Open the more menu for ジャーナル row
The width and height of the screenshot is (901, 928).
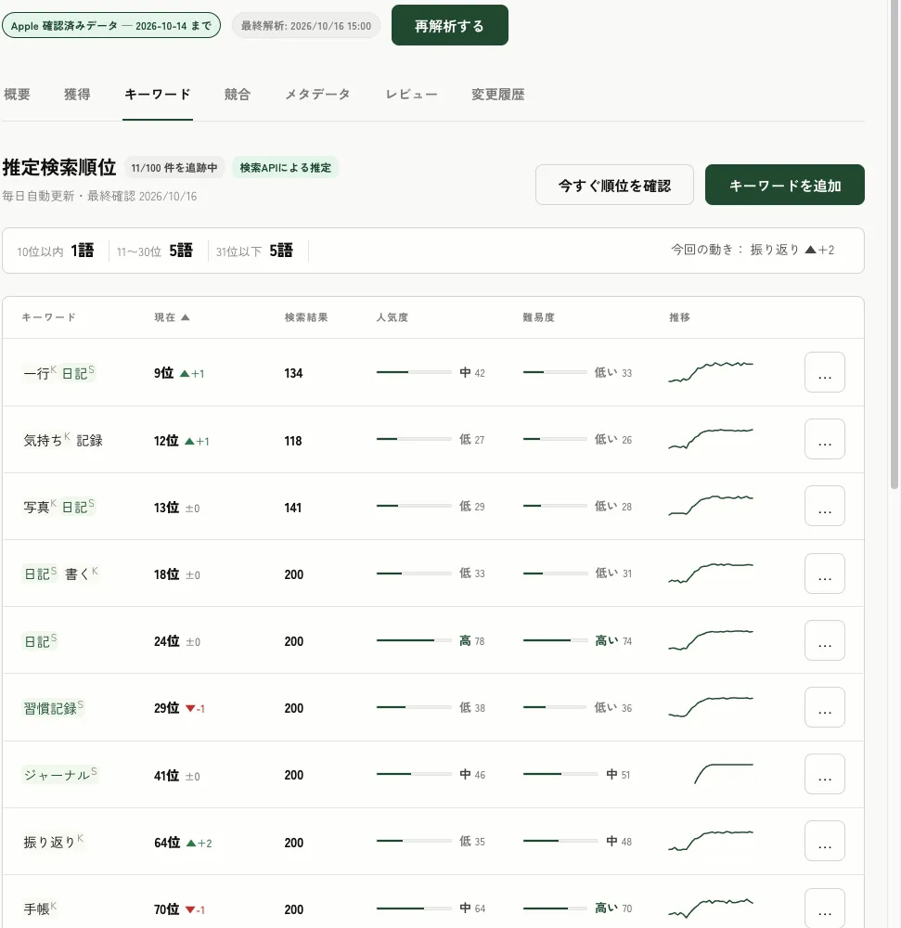(824, 774)
